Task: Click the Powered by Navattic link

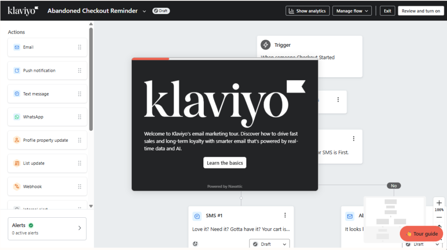Action: (225, 186)
